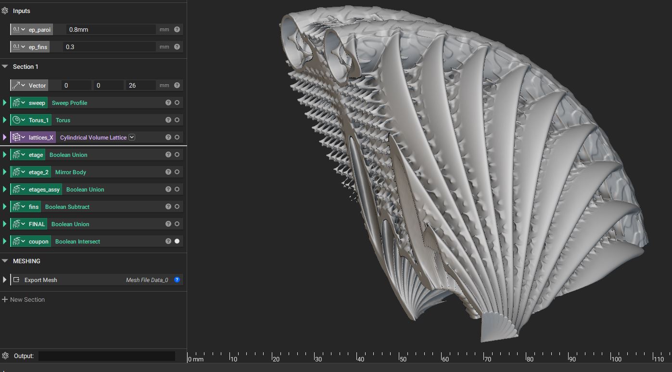The image size is (672, 372).
Task: Select the Sweep Profile block label
Action: pyautogui.click(x=69, y=103)
